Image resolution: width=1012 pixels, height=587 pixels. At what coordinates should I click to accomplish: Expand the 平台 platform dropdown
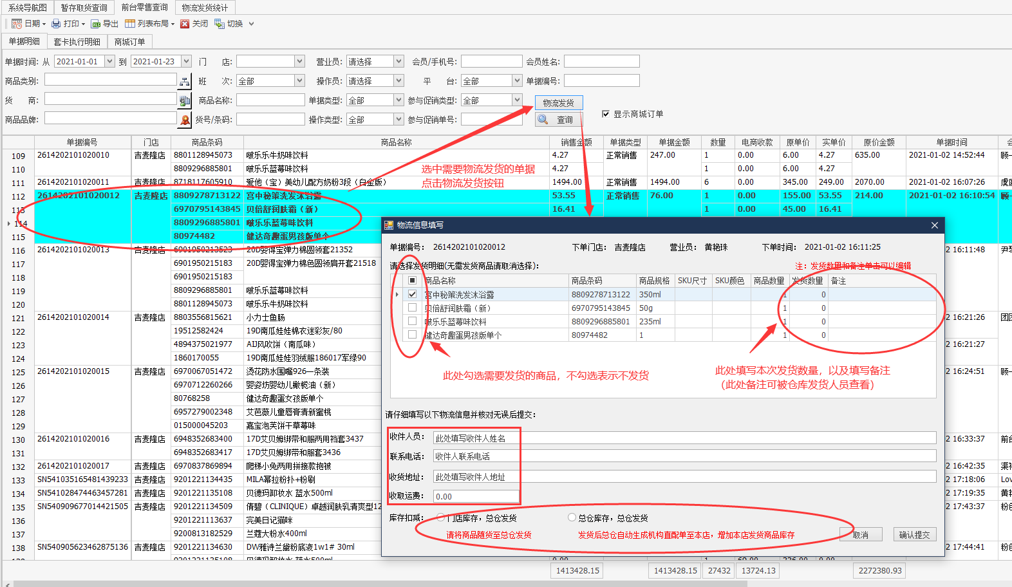coord(517,80)
